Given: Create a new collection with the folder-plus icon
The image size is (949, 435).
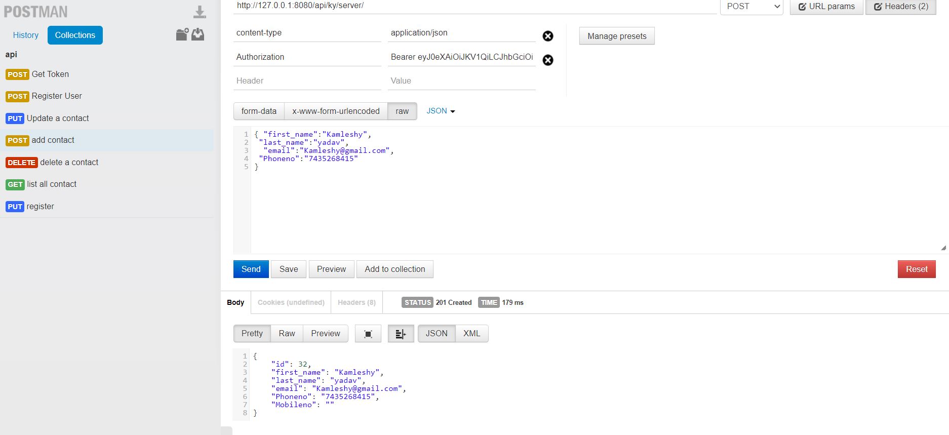Looking at the screenshot, I should coord(182,34).
